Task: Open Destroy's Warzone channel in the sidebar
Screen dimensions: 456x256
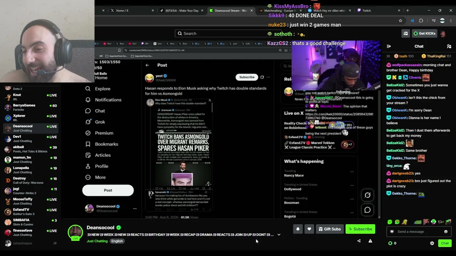Action: (30, 180)
